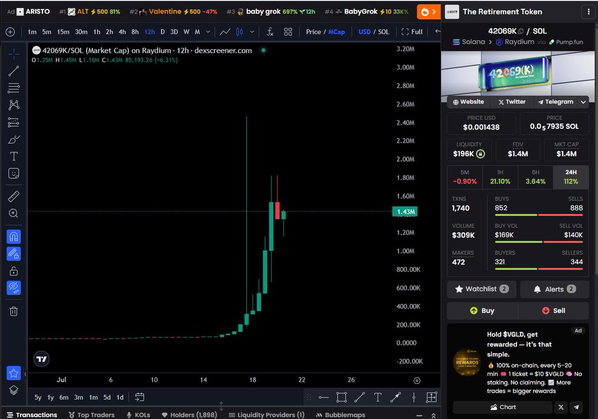The height and width of the screenshot is (419, 598).
Task: Click the plus icon to compare symbols
Action: pyautogui.click(x=11, y=32)
